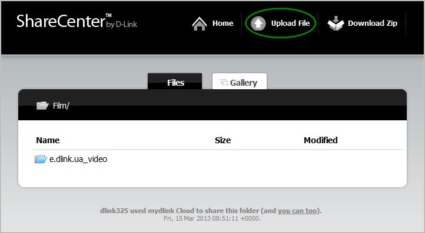Click the Film/ path text
Screen dimensions: 425x233
click(61, 106)
